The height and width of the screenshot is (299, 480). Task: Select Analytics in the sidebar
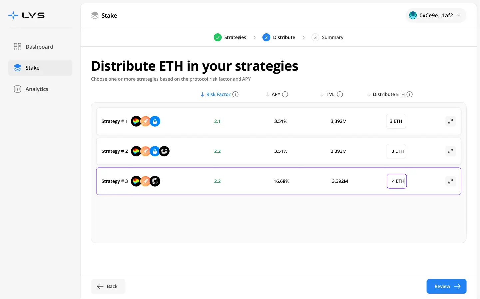point(37,89)
